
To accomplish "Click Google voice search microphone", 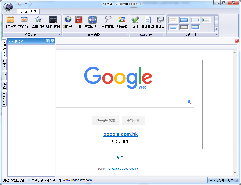I will coord(189,103).
